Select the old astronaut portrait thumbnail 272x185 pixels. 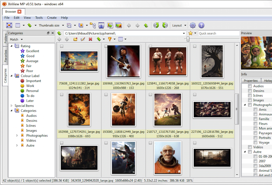click(x=168, y=157)
